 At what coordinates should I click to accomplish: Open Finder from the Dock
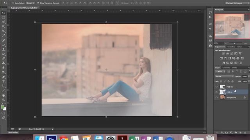(x=39, y=138)
